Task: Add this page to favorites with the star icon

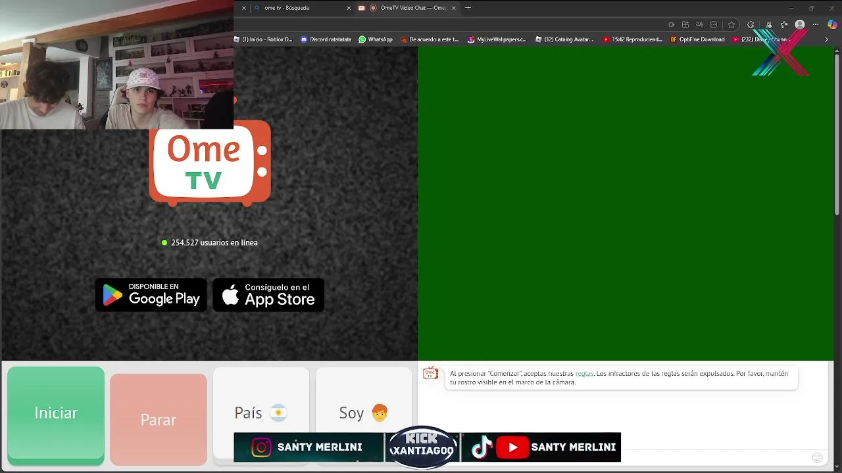Action: 731,24
